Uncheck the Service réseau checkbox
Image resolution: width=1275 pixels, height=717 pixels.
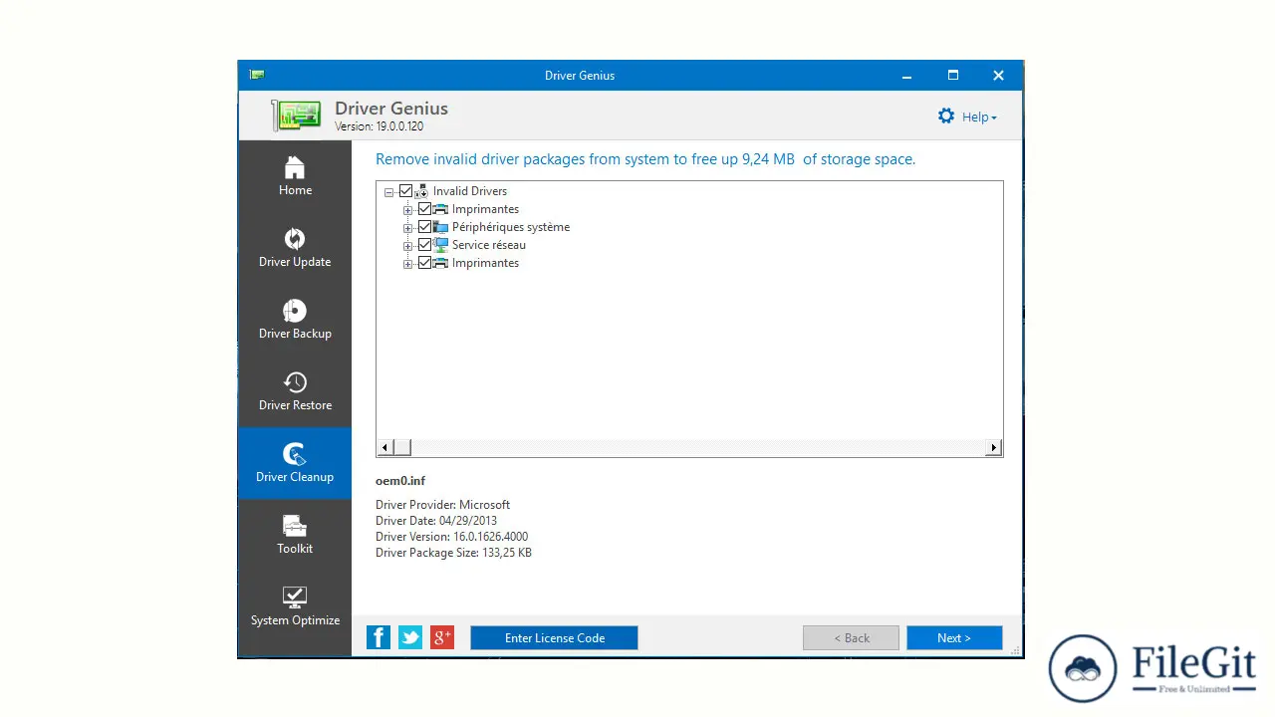click(425, 245)
